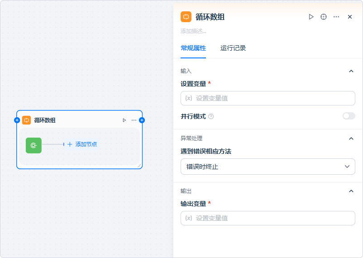The height and width of the screenshot is (258, 363).
Task: Click the left plus connector on node
Action: pos(17,120)
